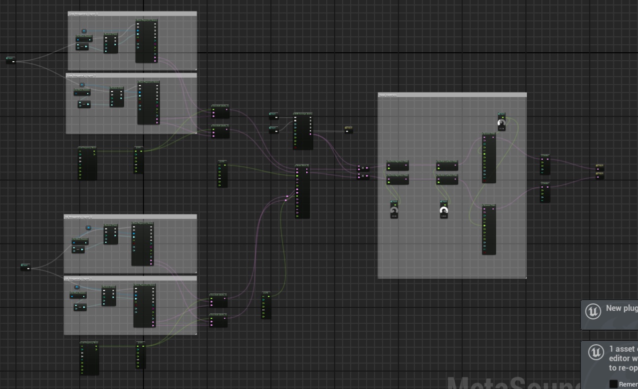Select the lower Limiter node after Tone Control
This screenshot has height=389, width=638.
tap(545, 192)
